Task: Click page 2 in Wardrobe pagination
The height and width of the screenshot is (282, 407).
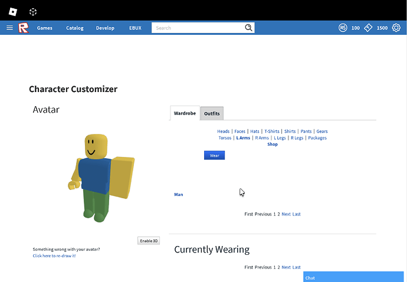Action: (278, 214)
